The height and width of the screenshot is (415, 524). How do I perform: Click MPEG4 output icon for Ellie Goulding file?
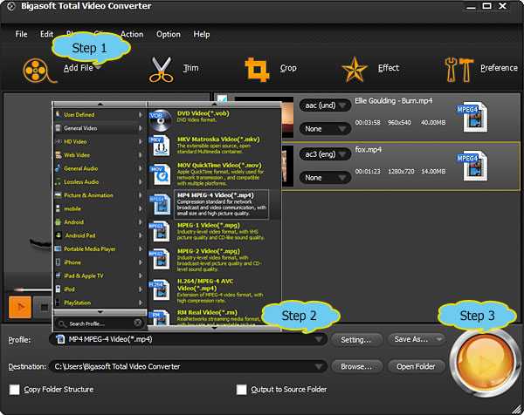tap(472, 117)
